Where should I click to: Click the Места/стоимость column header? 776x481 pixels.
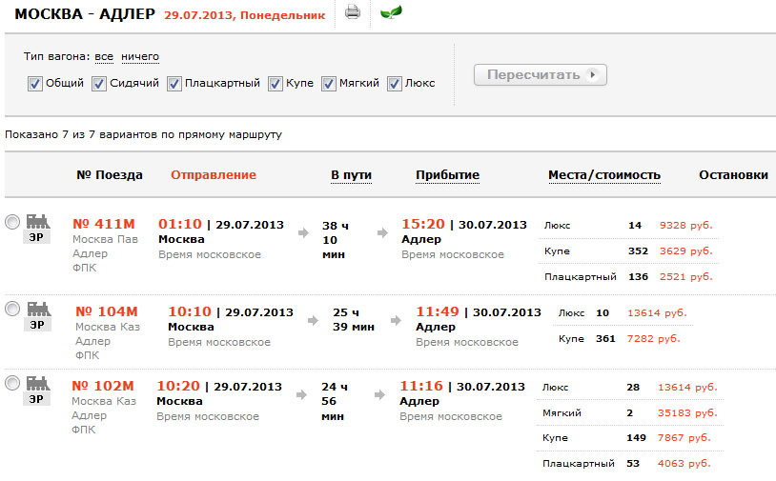tap(603, 175)
